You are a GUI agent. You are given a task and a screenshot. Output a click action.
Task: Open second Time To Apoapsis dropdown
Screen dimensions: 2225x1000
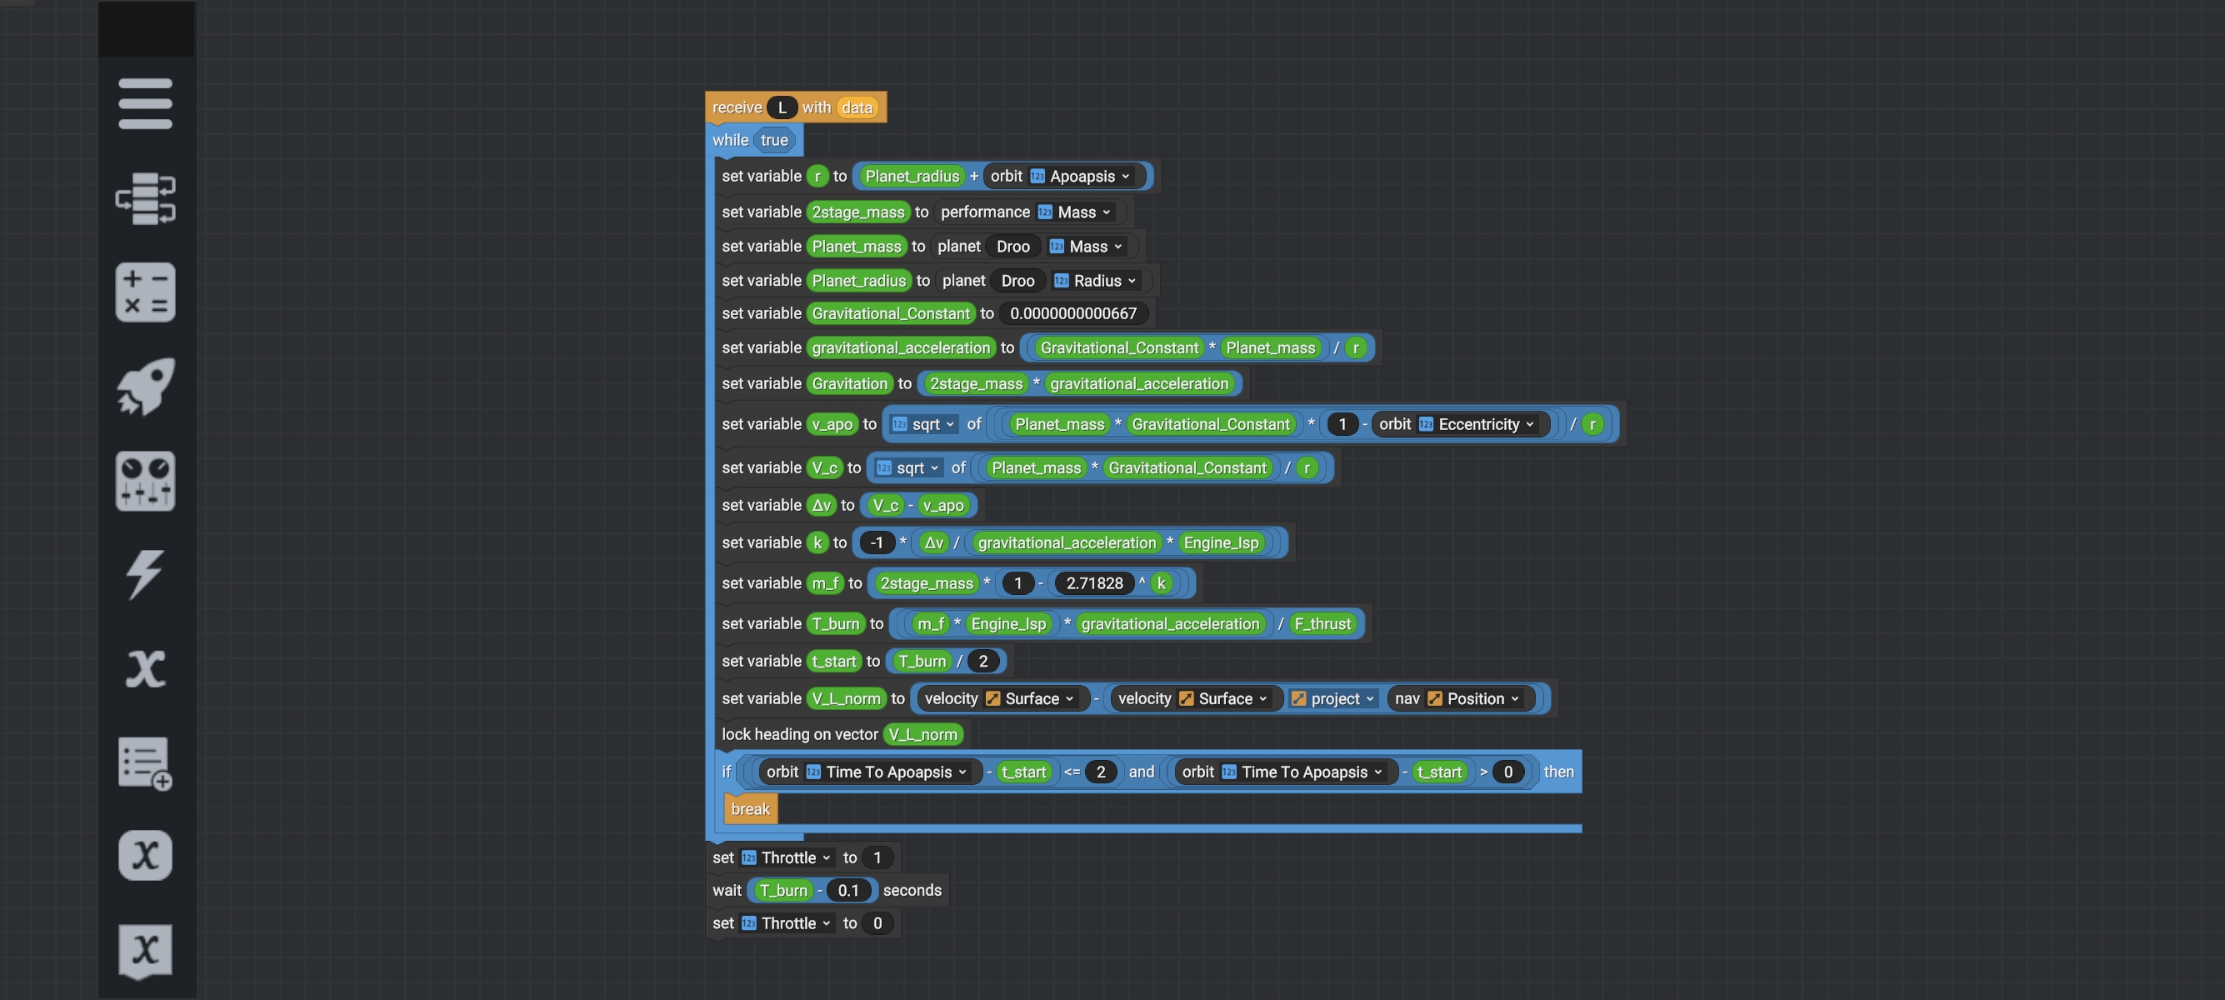click(1302, 772)
